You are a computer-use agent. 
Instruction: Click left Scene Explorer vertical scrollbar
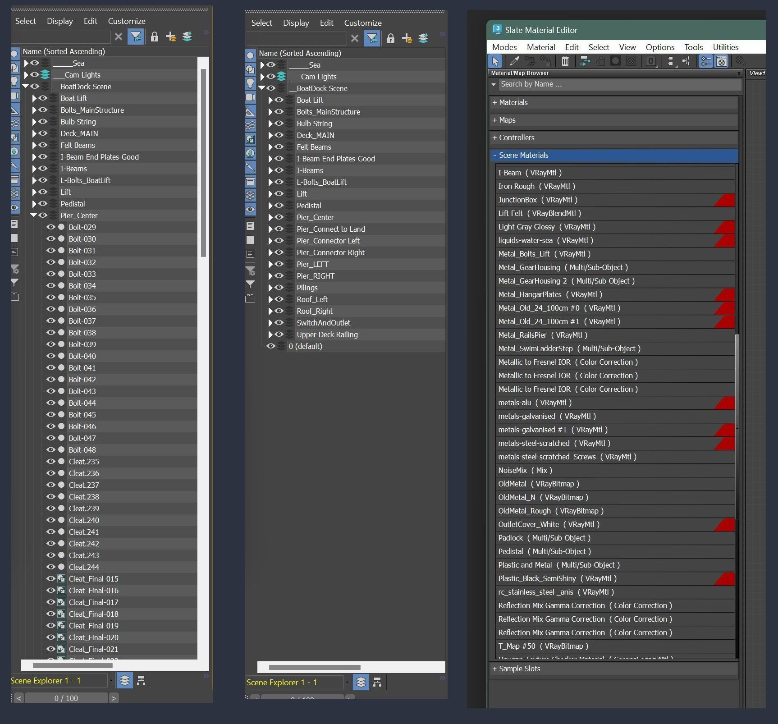click(x=203, y=162)
